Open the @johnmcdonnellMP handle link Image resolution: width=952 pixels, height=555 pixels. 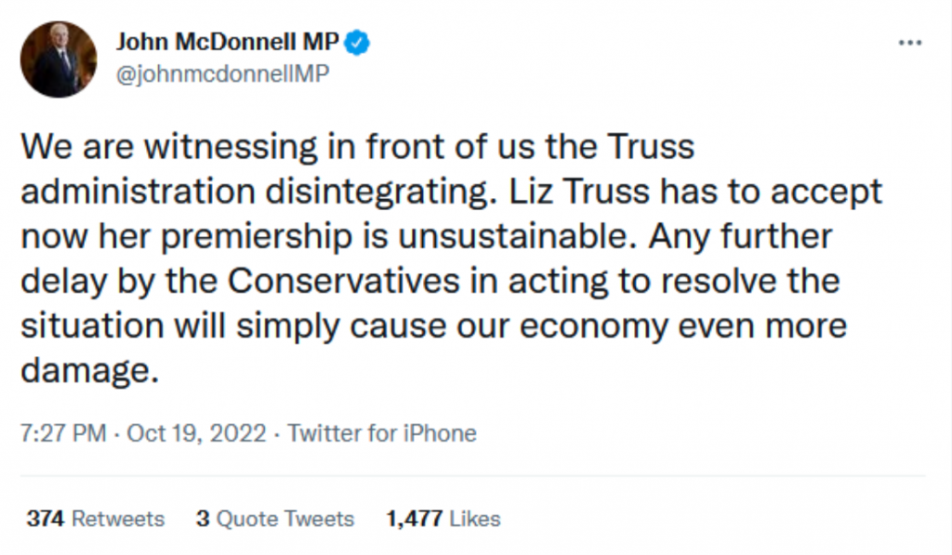[221, 74]
